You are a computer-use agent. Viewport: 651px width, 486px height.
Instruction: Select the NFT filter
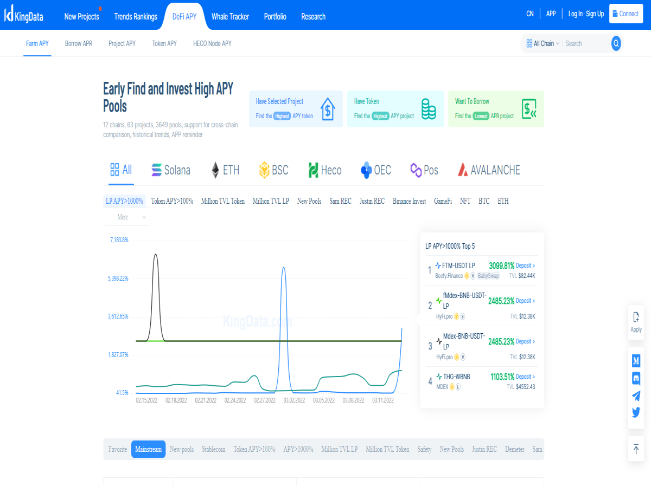coord(465,201)
